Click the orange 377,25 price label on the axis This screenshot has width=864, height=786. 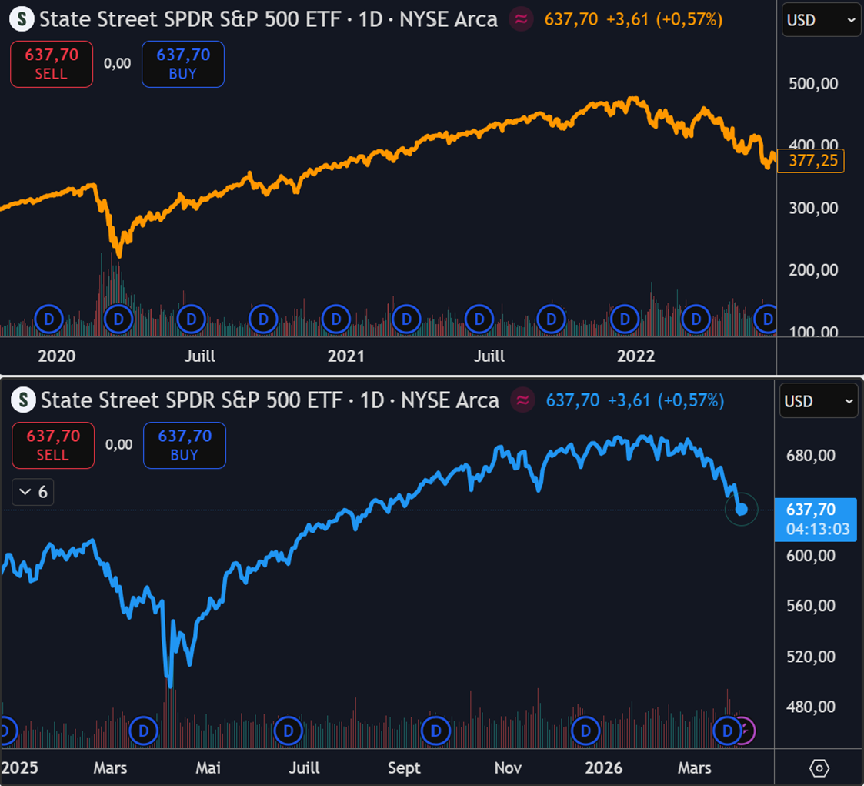[811, 161]
